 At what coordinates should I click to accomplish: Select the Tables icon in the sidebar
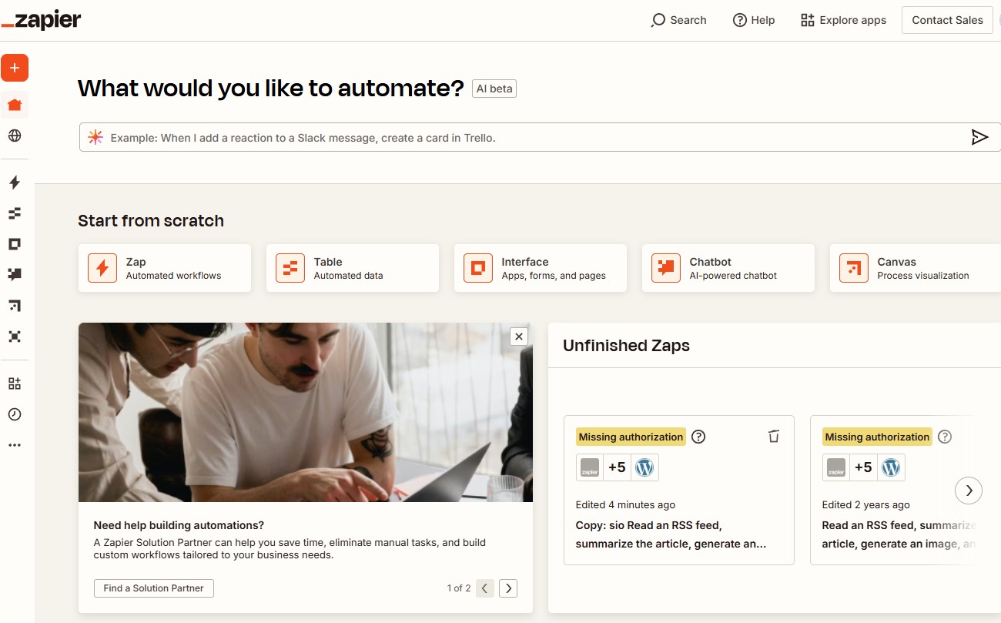pyautogui.click(x=15, y=213)
